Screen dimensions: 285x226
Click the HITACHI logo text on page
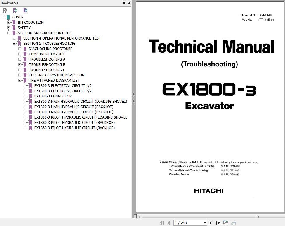(209, 191)
